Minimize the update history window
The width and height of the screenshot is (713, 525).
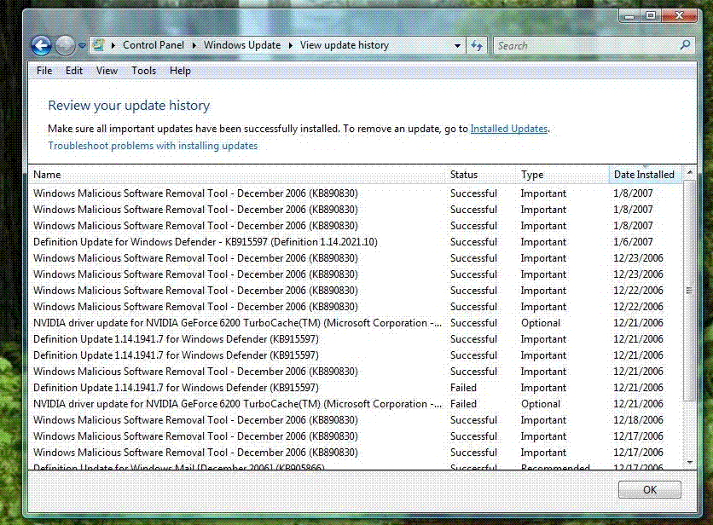(x=629, y=16)
